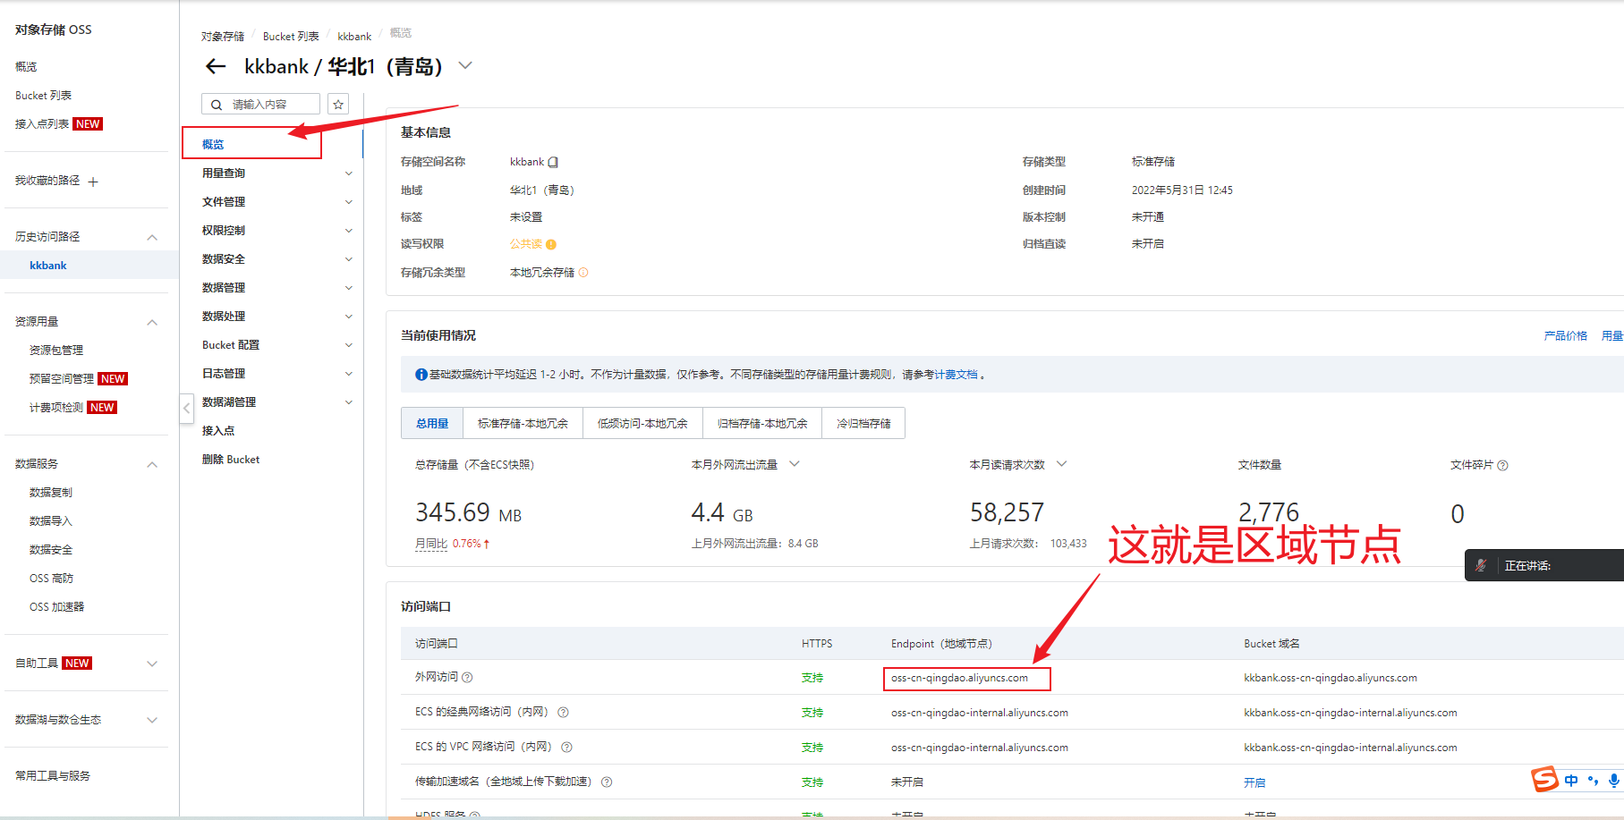Expand the 用量查询 menu

point(349,173)
